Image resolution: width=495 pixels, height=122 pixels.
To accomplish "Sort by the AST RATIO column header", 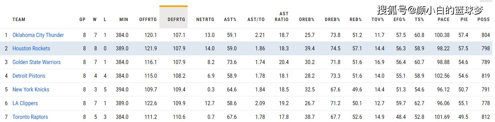I will click(282, 17).
